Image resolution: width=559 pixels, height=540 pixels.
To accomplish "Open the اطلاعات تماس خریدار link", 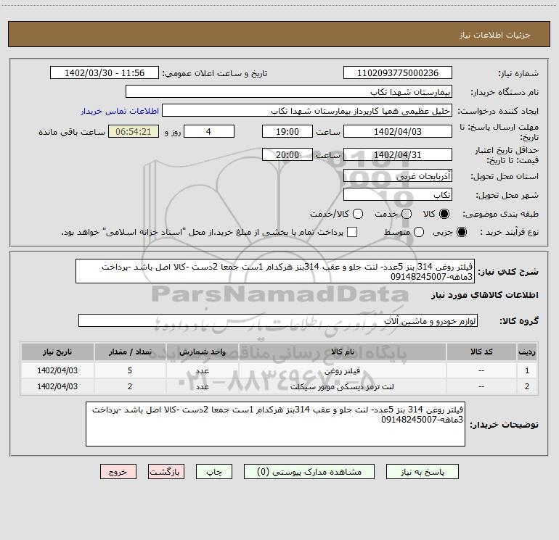I will click(x=120, y=111).
